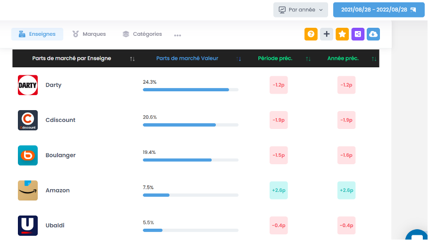Viewport: 428px width, 240px height.
Task: Select the Enseignes tab
Action: 37,34
